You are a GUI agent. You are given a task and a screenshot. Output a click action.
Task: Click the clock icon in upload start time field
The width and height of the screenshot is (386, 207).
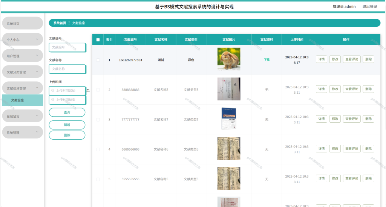pos(53,90)
